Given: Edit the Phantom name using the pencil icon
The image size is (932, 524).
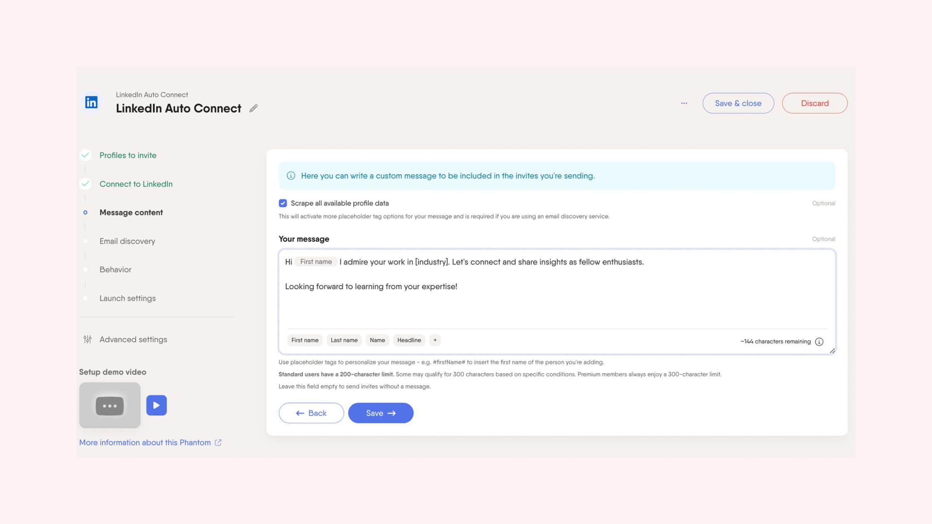Looking at the screenshot, I should (x=253, y=108).
